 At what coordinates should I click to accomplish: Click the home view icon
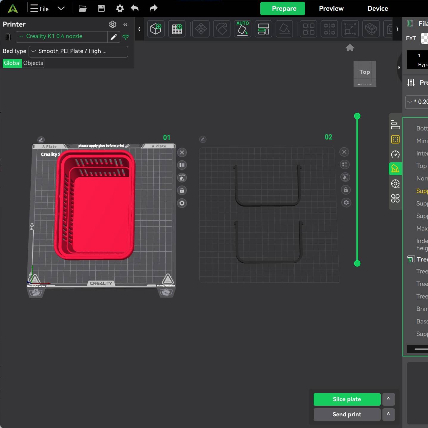tap(350, 48)
